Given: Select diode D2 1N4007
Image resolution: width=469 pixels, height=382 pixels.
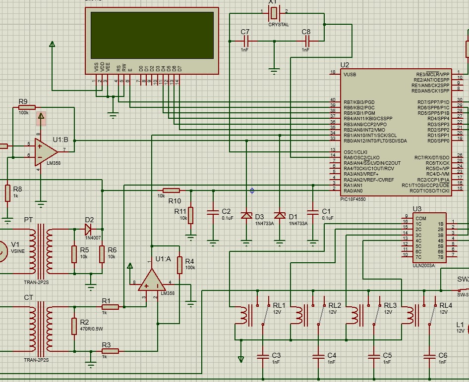Looking at the screenshot, I should click(88, 229).
